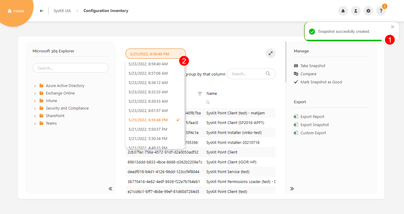This screenshot has width=404, height=214.
Task: Select the Teams folder
Action: point(48,123)
